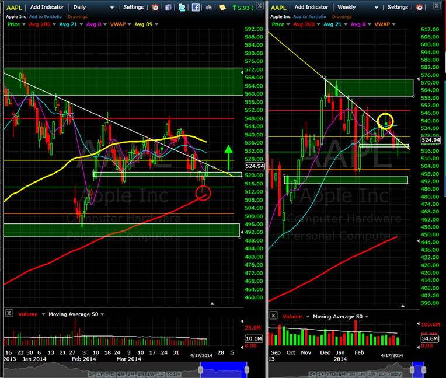
Task: Click Add to Portfolio link in Weekly chart
Action: pos(309,17)
